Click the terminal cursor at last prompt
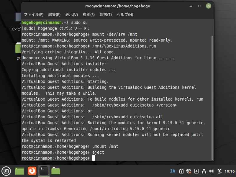236x177 pixels. (94, 158)
